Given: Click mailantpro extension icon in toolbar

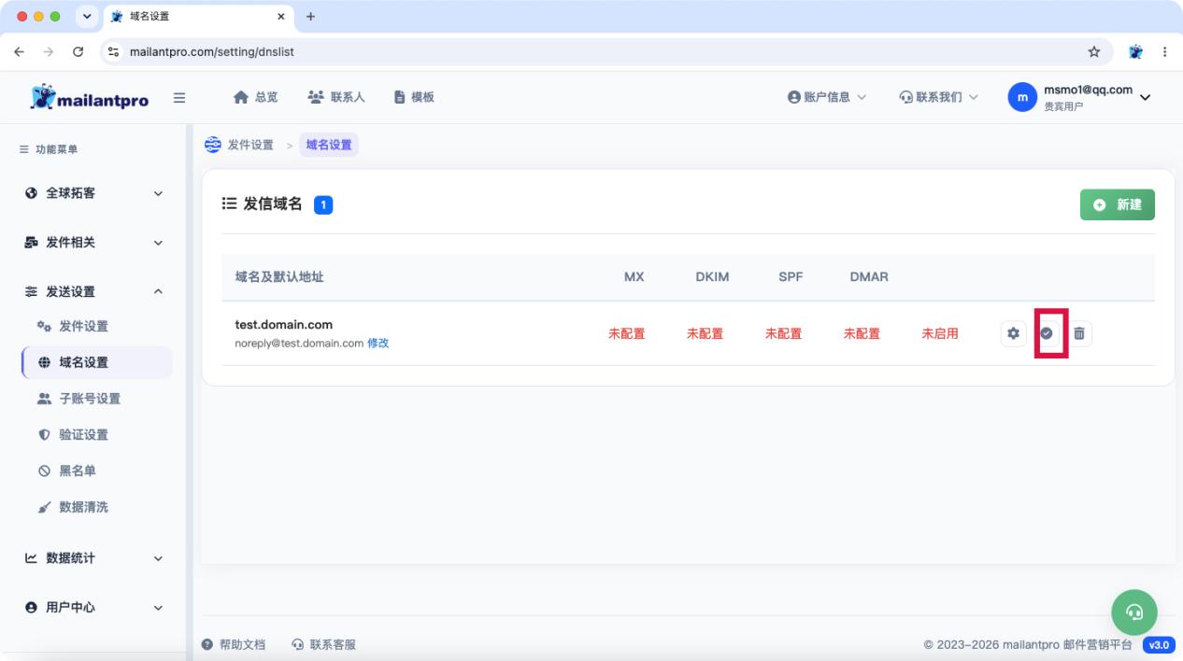Looking at the screenshot, I should tap(1136, 51).
